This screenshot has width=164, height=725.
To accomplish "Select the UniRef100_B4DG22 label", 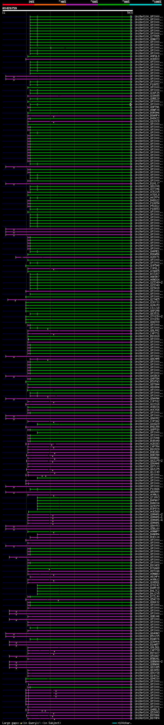I will [147, 200].
